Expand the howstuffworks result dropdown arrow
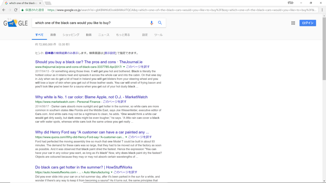 pos(111,172)
